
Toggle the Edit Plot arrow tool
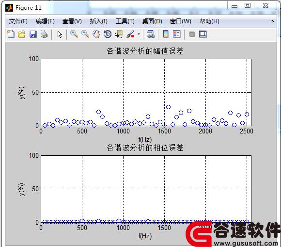pyautogui.click(x=60, y=34)
